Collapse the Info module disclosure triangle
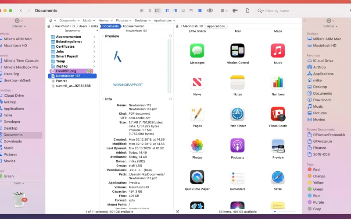The height and width of the screenshot is (219, 351). point(103,99)
